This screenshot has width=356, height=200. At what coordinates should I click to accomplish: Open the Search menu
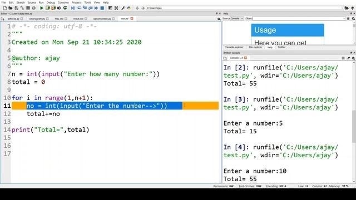(x=21, y=2)
